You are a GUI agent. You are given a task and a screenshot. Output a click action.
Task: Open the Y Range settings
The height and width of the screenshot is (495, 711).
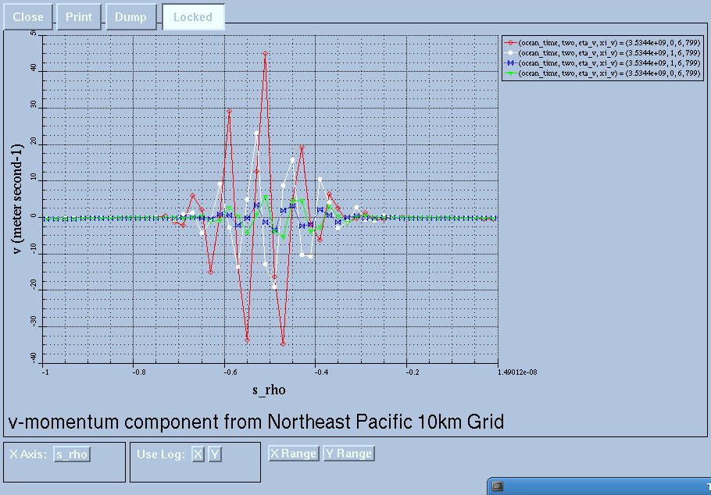coord(348,454)
